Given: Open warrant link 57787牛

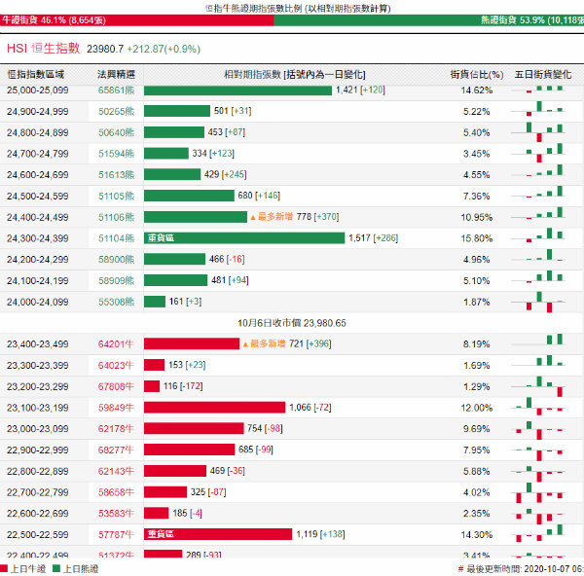Looking at the screenshot, I should pyautogui.click(x=116, y=535).
